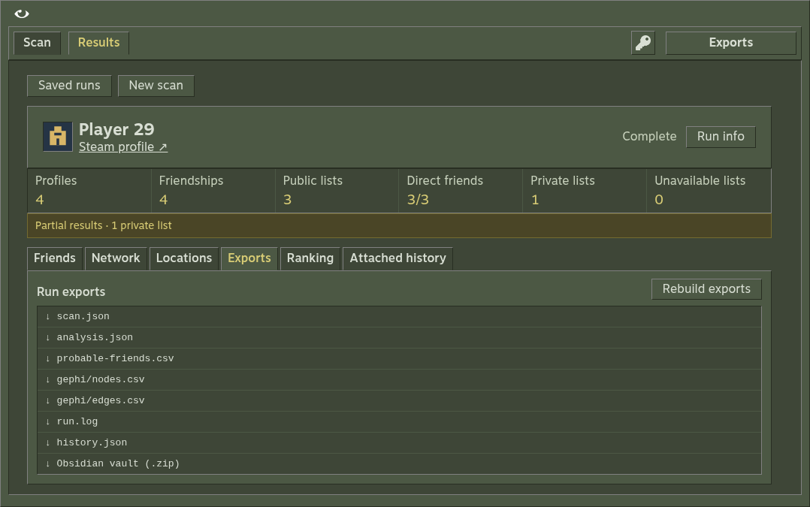
Task: Click the Profiles count value 4
Action: [x=40, y=200]
